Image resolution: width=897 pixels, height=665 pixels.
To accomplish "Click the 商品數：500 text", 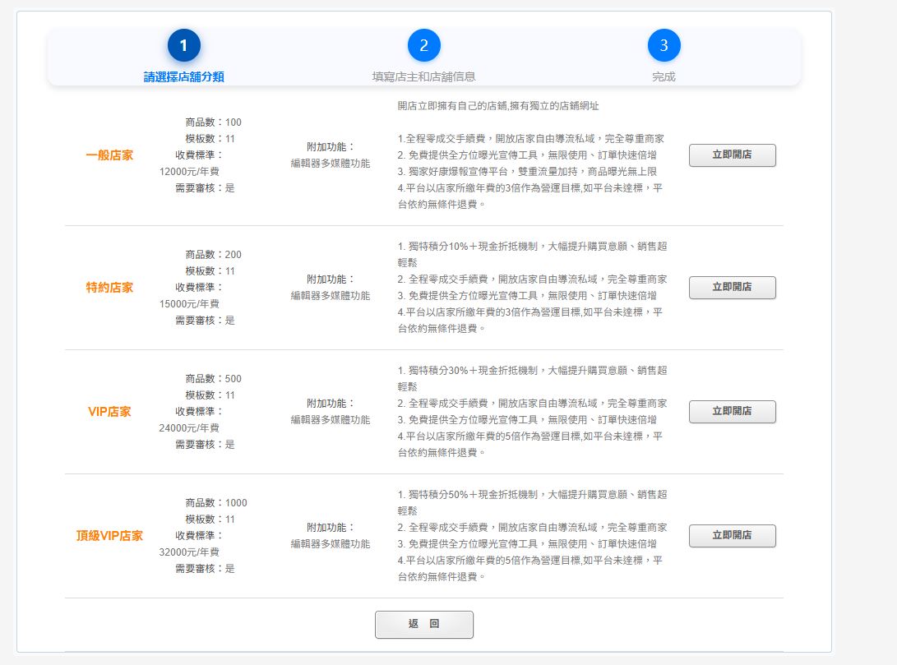I will coord(214,378).
